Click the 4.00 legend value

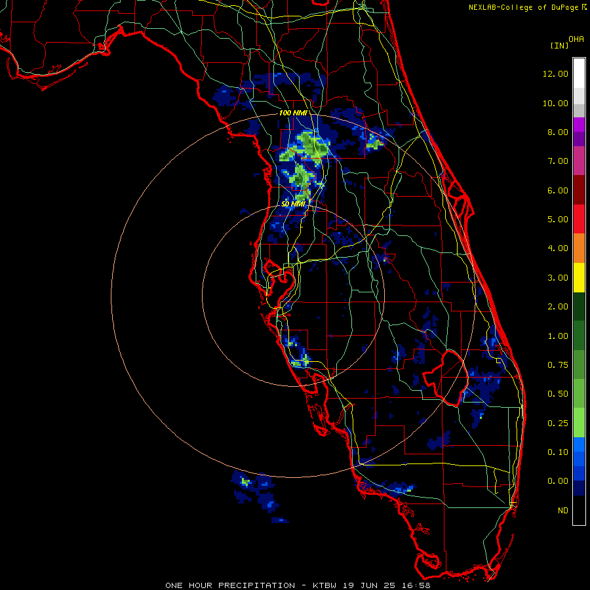tap(558, 248)
